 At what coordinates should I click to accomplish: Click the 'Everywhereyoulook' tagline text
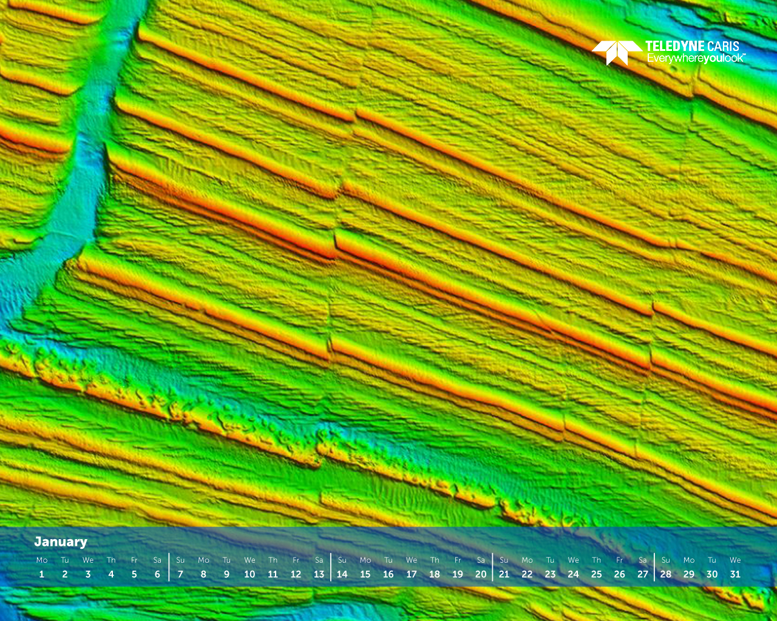tap(695, 58)
